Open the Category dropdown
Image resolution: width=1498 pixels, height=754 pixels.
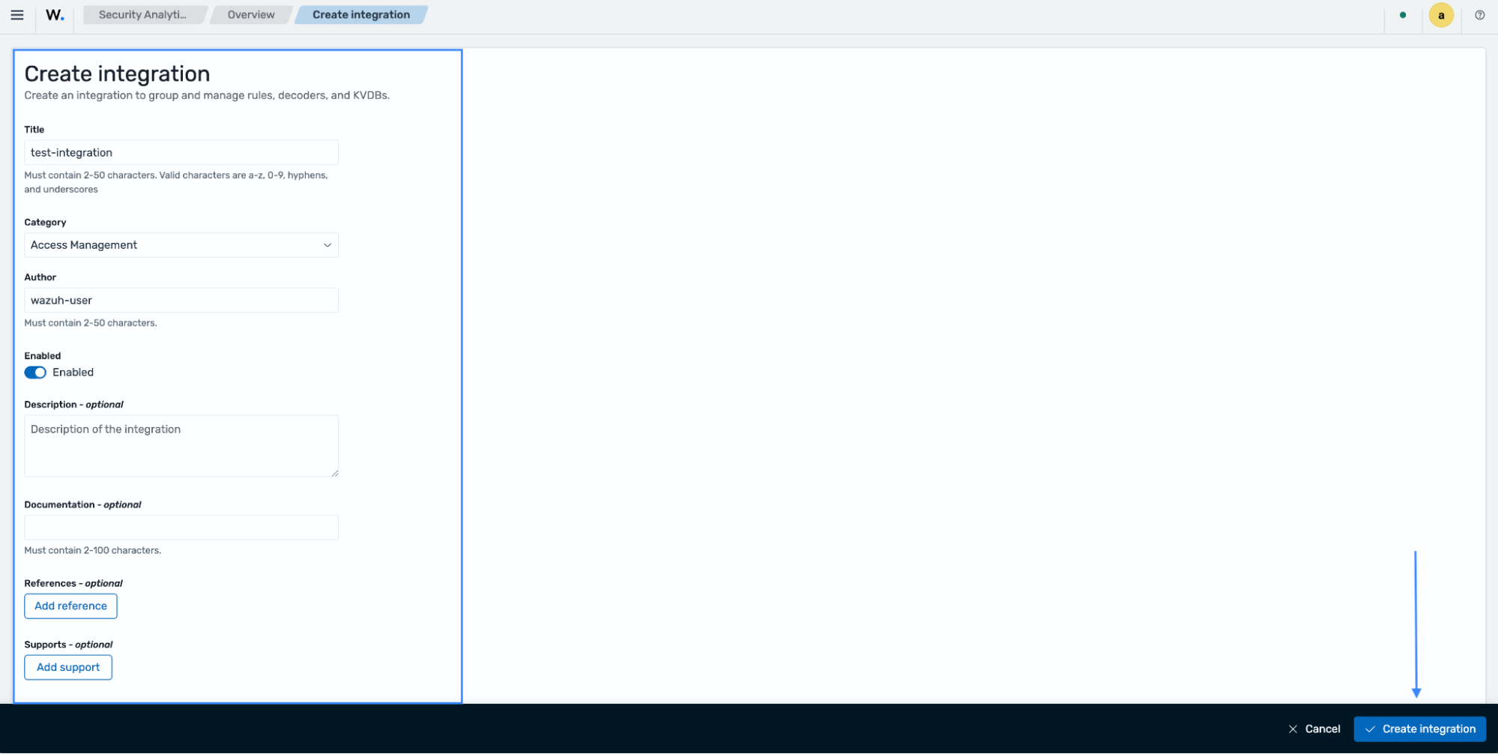pyautogui.click(x=181, y=245)
